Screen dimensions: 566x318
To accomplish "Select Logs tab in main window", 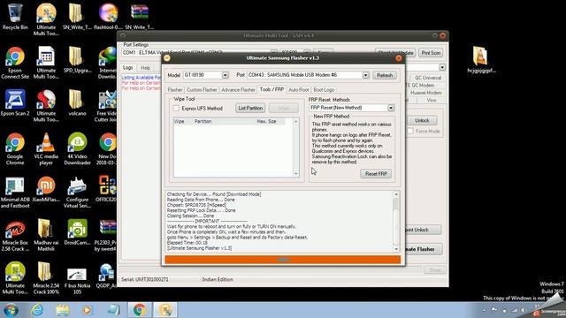I will pyautogui.click(x=127, y=67).
